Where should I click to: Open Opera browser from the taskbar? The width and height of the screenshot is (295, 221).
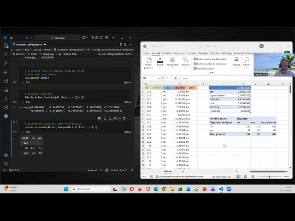[132, 189]
